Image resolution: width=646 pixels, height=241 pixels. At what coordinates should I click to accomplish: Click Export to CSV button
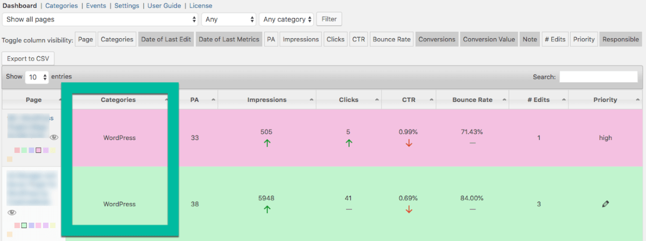tap(28, 58)
